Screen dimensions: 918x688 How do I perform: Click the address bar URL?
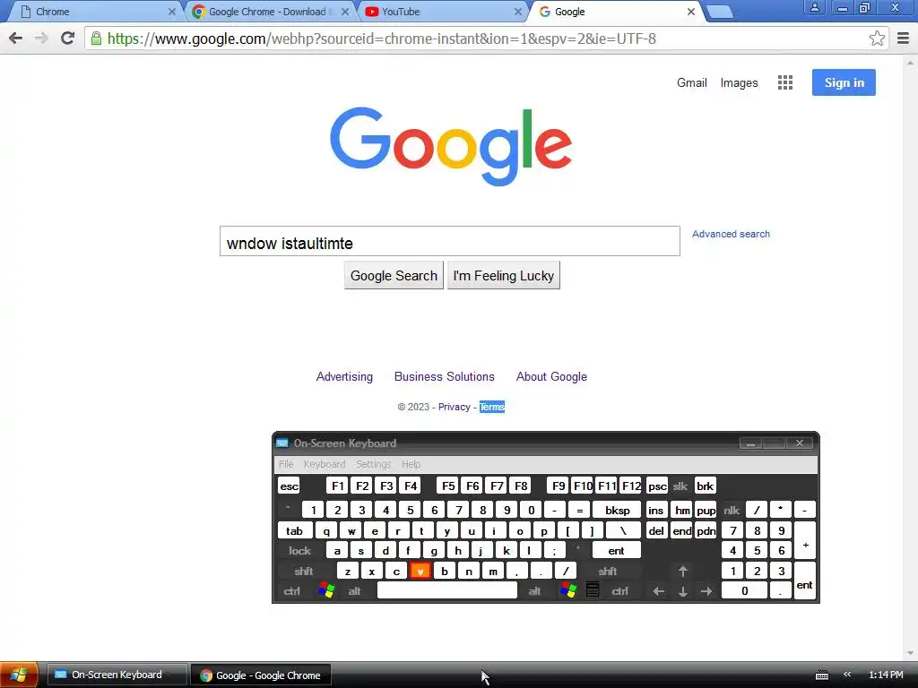tap(382, 39)
